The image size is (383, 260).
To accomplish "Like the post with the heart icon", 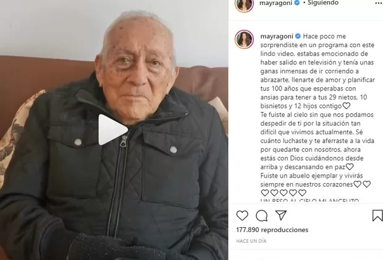I will pos(242,215).
